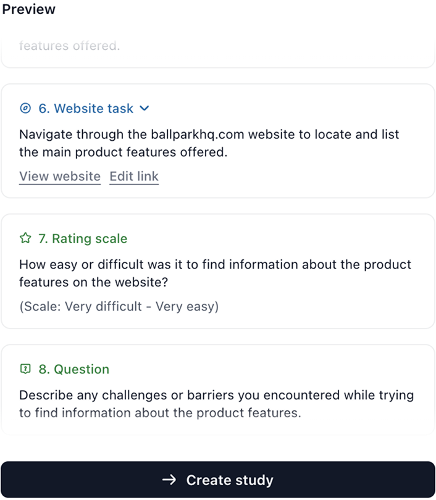
Task: Click the arrow icon in Create study
Action: [x=169, y=480]
